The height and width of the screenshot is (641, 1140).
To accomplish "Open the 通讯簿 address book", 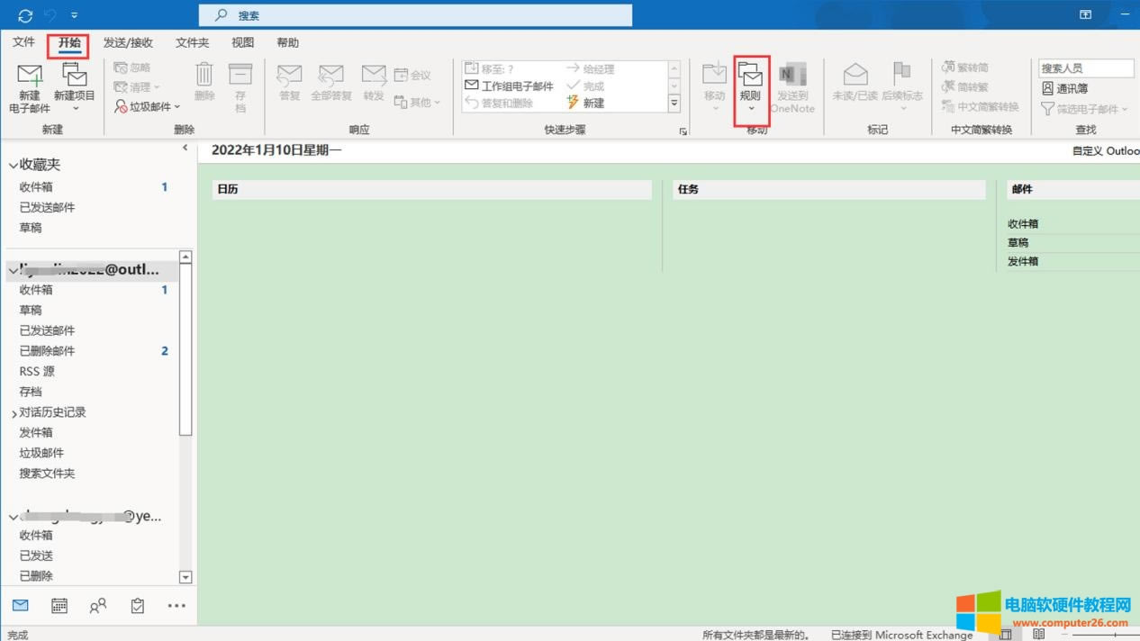I will point(1064,88).
